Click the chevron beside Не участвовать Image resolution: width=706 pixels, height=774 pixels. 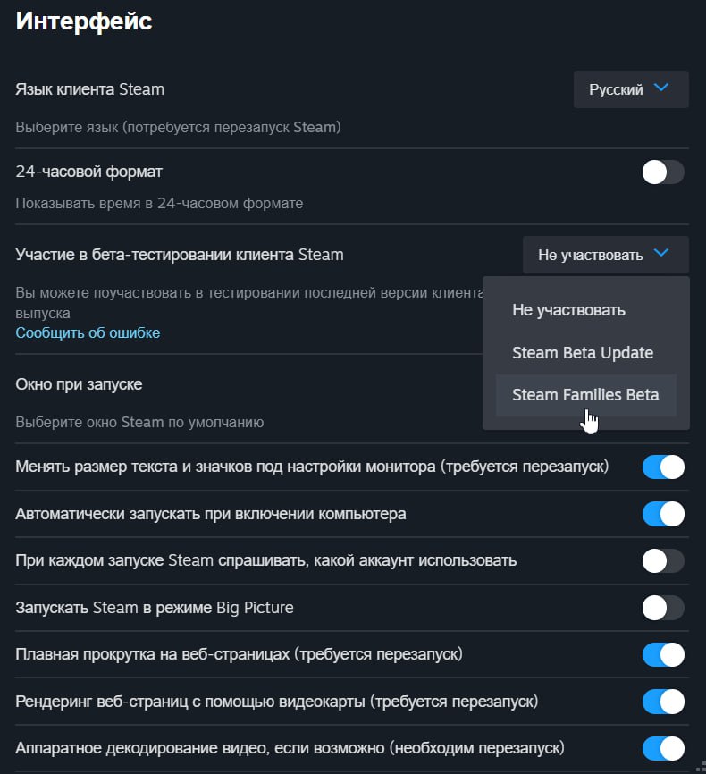(x=661, y=254)
